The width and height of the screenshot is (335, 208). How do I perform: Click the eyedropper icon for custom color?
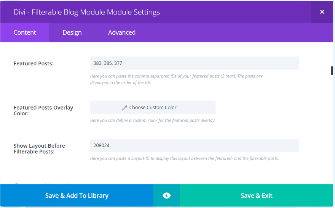point(124,108)
